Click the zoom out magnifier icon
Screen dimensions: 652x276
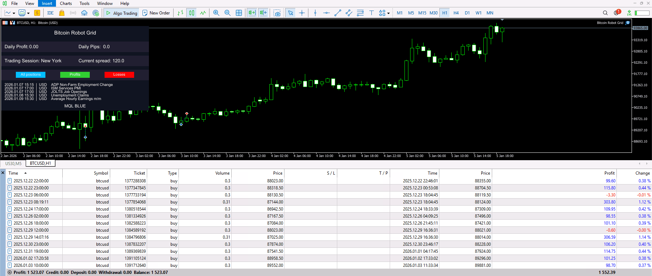click(227, 13)
